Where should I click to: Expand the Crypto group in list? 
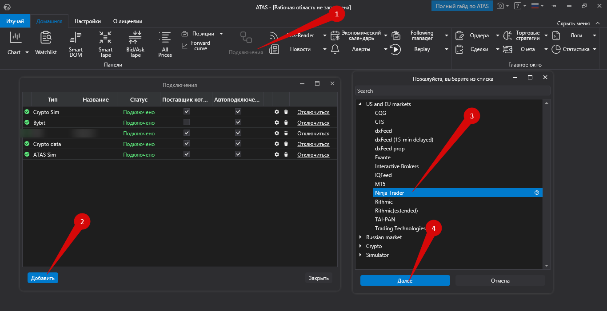pyautogui.click(x=361, y=246)
